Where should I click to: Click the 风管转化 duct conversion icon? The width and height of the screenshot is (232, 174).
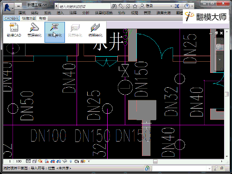tap(75, 30)
